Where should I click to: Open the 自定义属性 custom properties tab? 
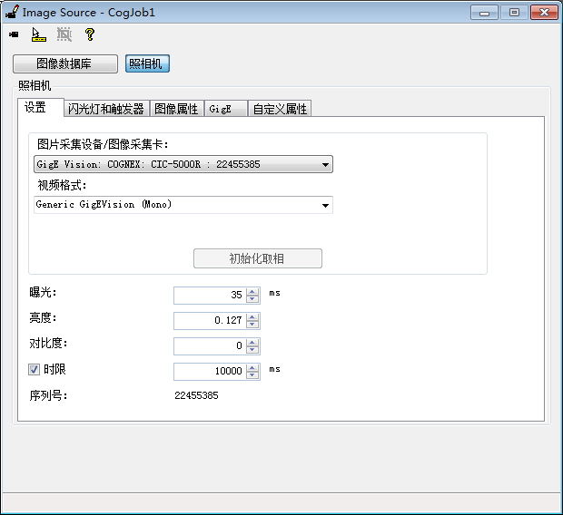pyautogui.click(x=280, y=109)
